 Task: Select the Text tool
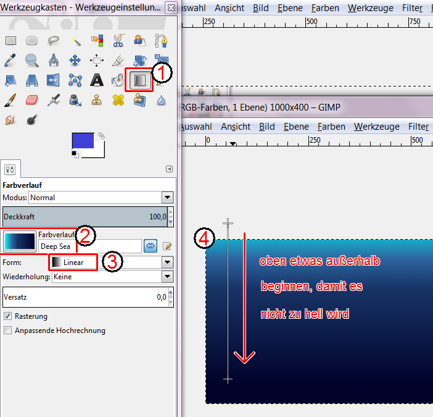pyautogui.click(x=97, y=80)
